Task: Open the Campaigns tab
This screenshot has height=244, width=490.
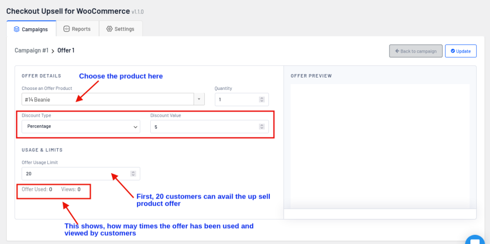Action: pos(31,29)
